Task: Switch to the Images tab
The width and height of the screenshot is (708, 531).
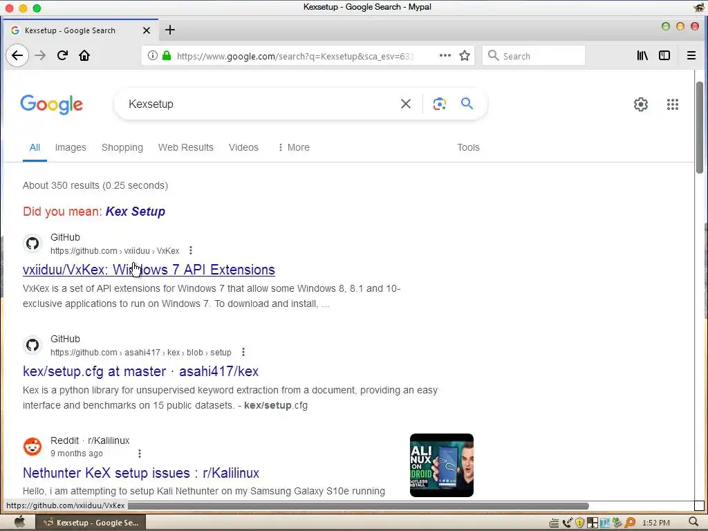Action: 71,147
